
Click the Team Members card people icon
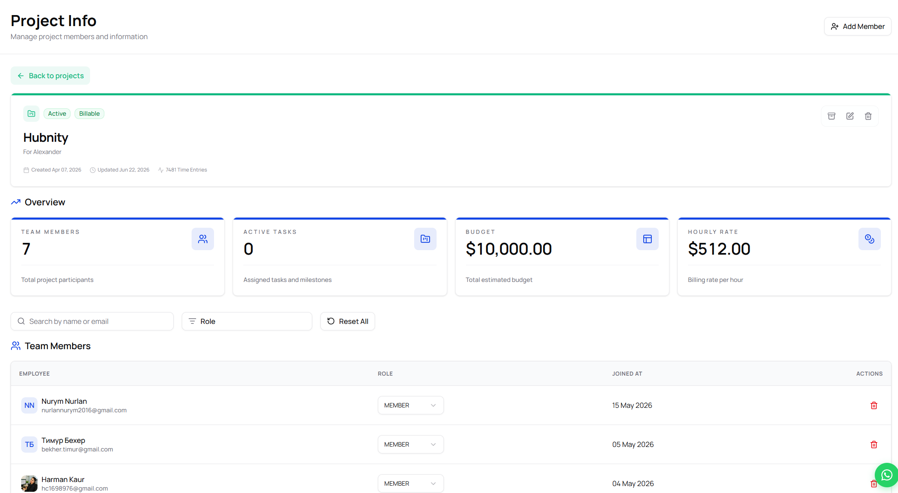click(x=203, y=239)
